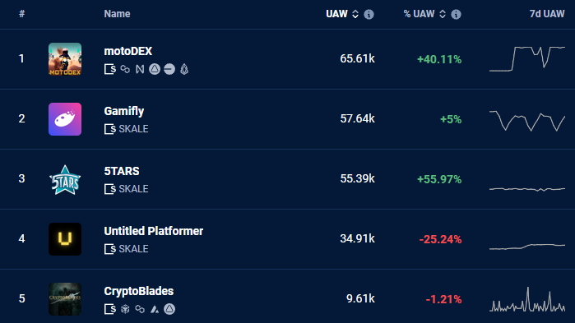Click the NEAR chain icon under motoDEX
Screen dimensions: 575x323
(140, 69)
